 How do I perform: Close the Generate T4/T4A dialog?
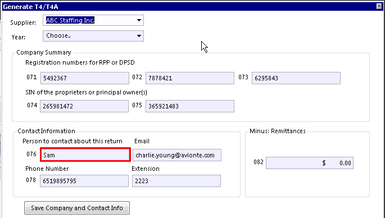click(379, 6)
